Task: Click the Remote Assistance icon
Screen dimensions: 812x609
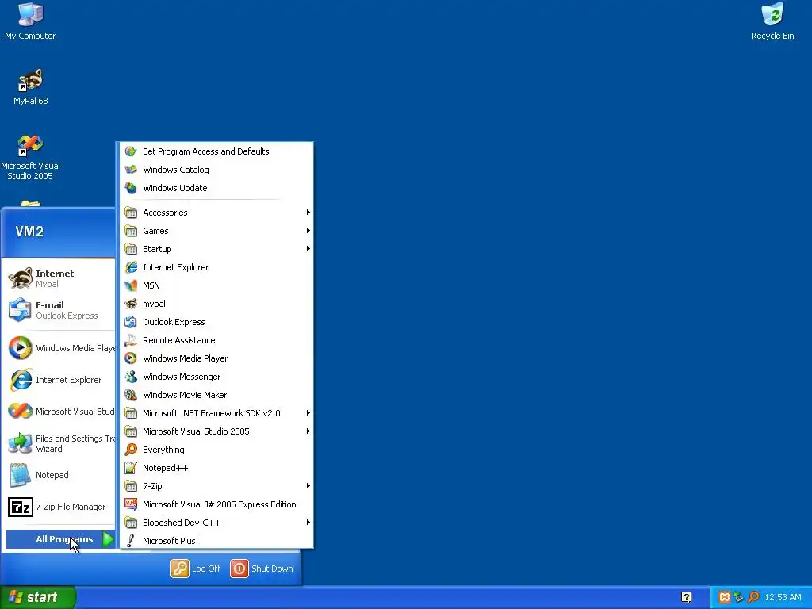Action: tap(131, 340)
